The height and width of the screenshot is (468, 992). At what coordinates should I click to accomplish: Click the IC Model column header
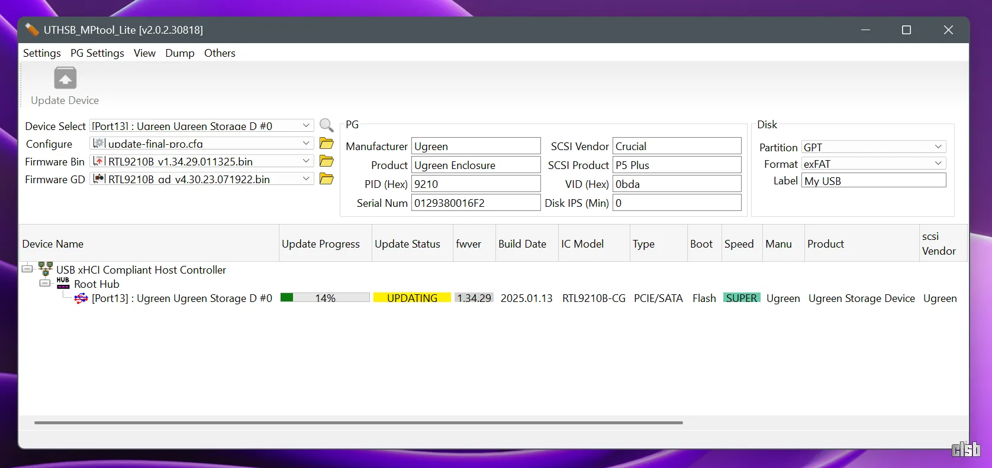tap(582, 244)
